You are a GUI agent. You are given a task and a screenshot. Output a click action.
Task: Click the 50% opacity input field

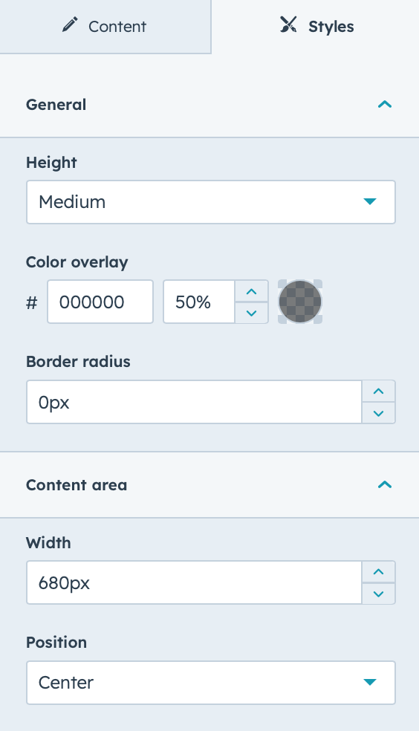(x=198, y=302)
